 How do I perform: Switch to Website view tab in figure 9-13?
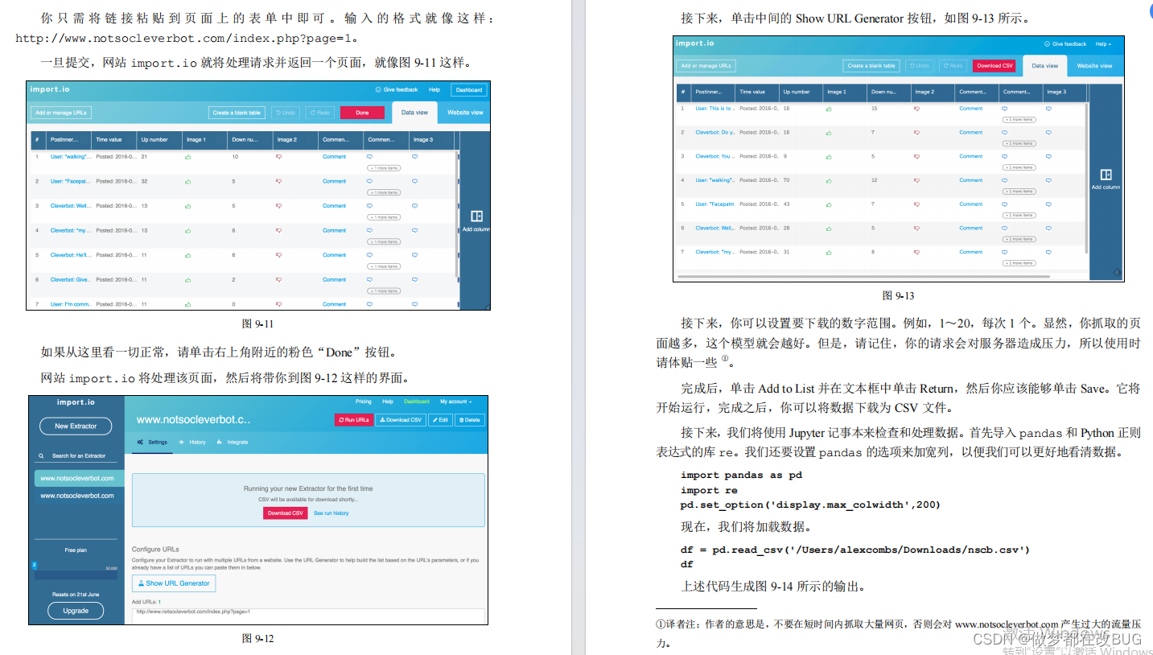point(1094,66)
